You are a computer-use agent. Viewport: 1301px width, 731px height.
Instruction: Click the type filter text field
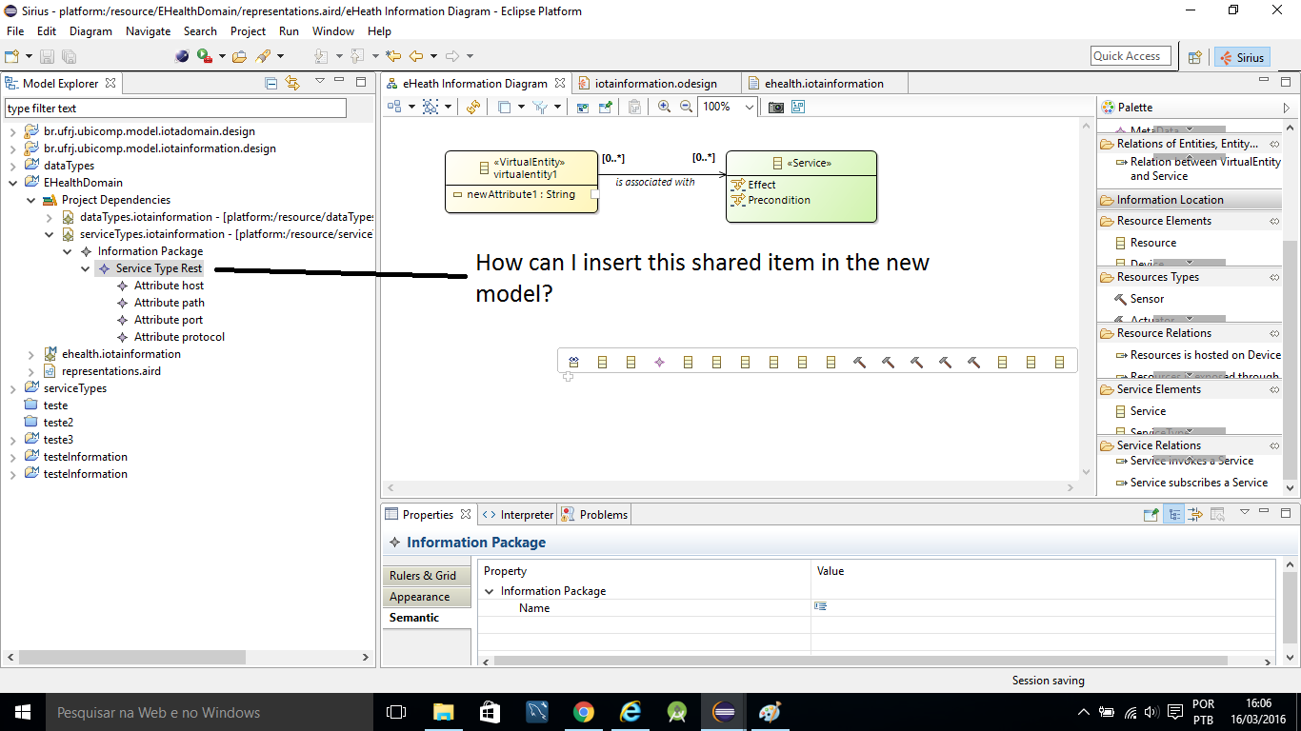(175, 109)
